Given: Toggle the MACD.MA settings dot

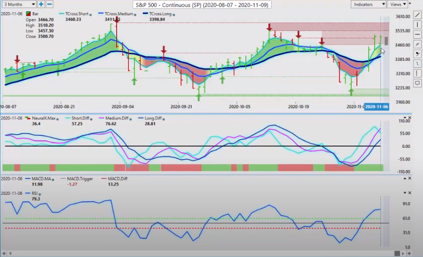Looking at the screenshot, I should pos(53,179).
